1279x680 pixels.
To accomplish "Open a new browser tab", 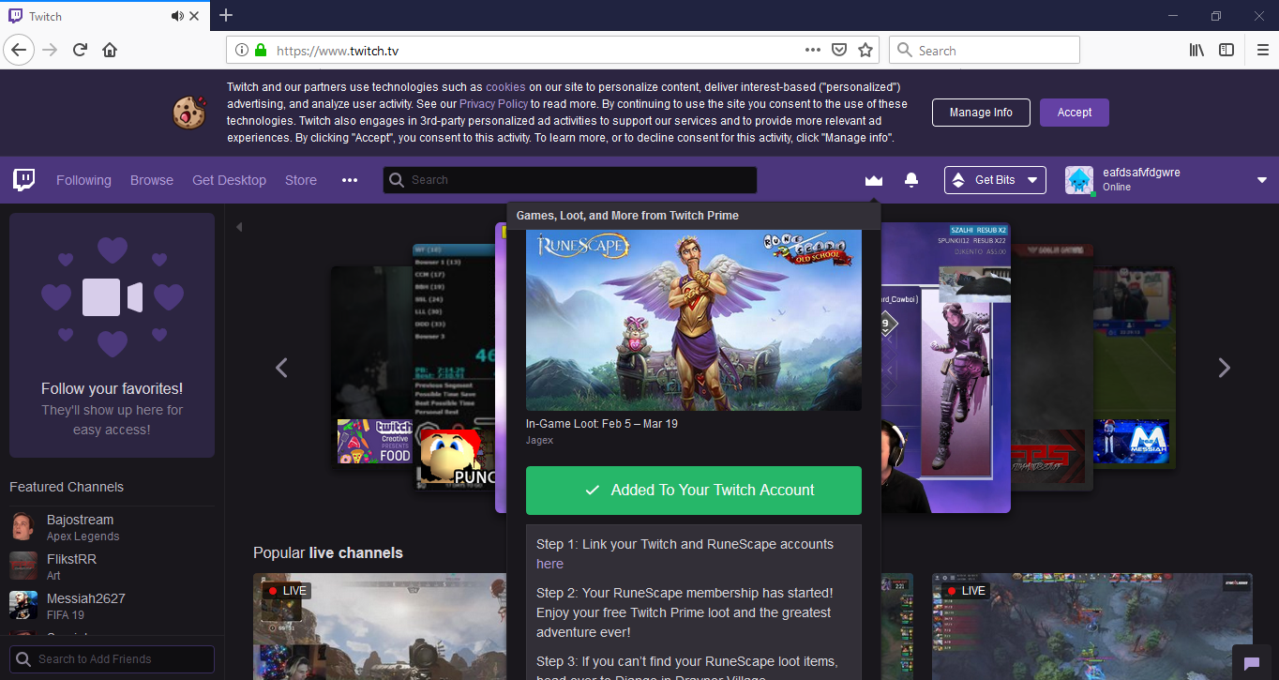I will [226, 15].
